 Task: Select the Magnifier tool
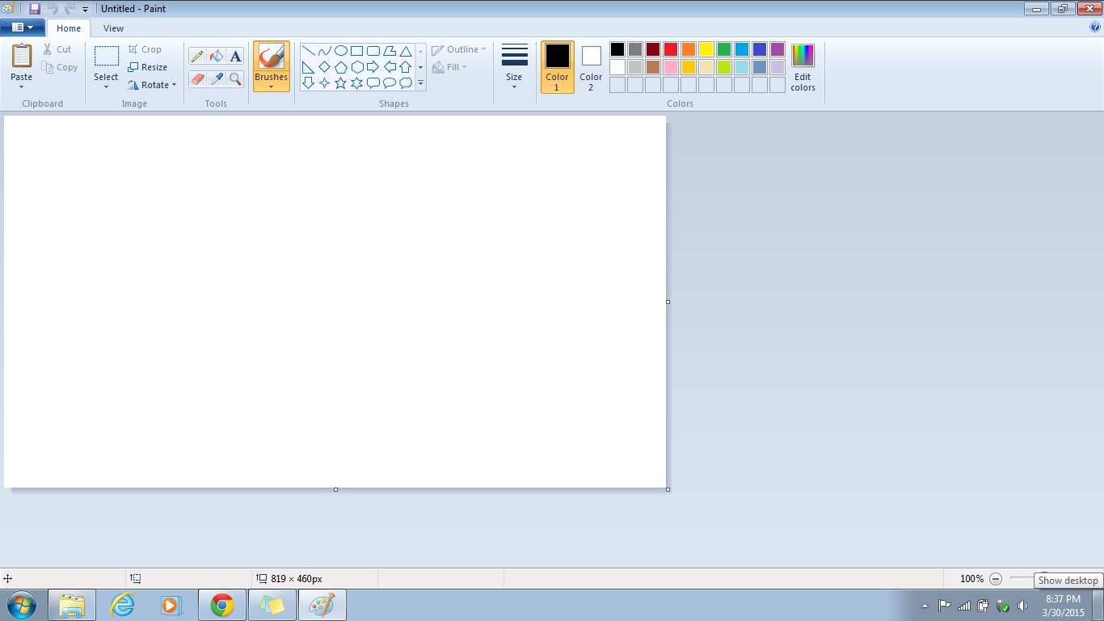click(x=235, y=78)
